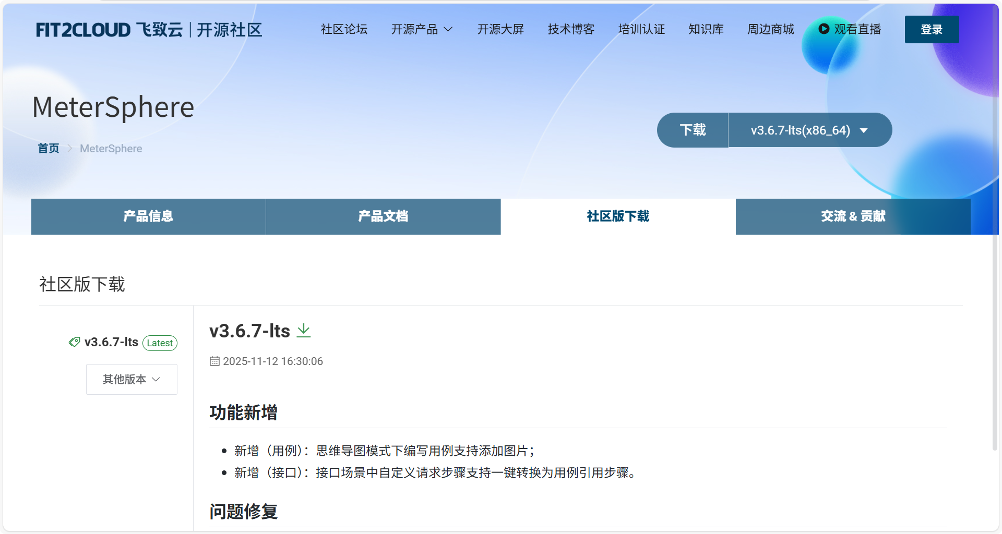The width and height of the screenshot is (1002, 534).
Task: Click the 问题修复 heading
Action: pos(243,512)
